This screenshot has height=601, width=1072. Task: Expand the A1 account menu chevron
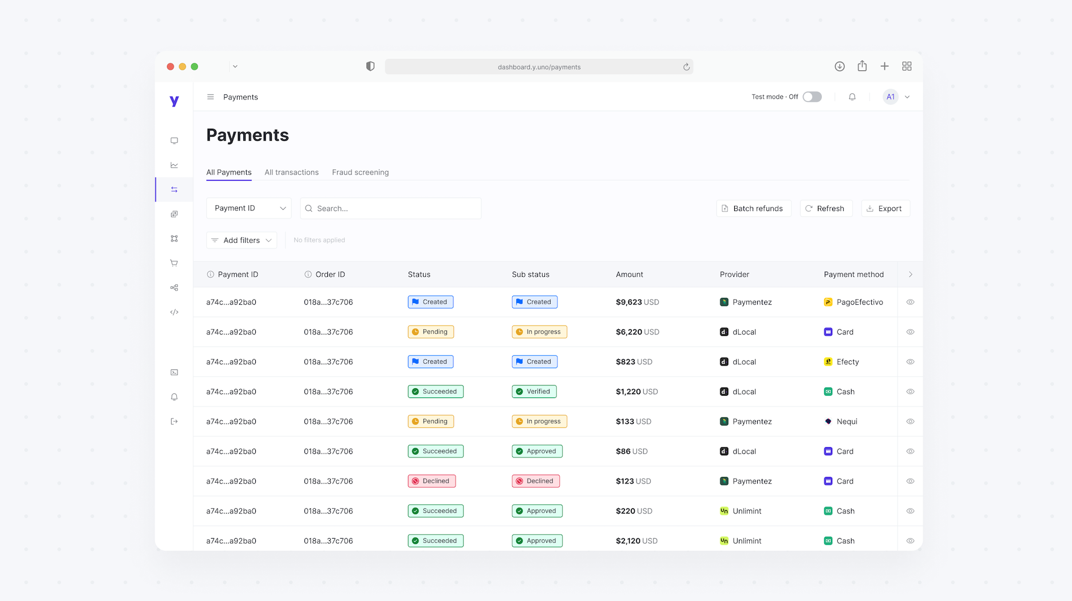coord(907,97)
